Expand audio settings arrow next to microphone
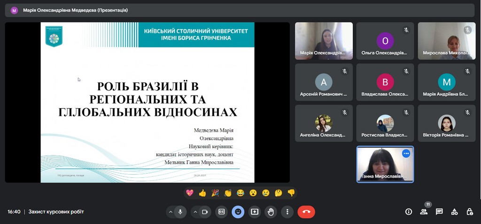The height and width of the screenshot is (224, 481). pyautogui.click(x=170, y=212)
